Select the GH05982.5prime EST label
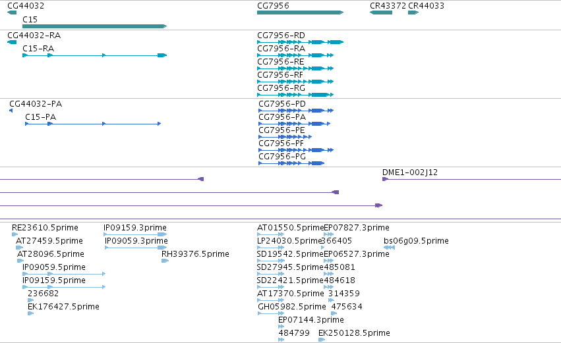Screen dimensions: 561x343 coord(292,307)
